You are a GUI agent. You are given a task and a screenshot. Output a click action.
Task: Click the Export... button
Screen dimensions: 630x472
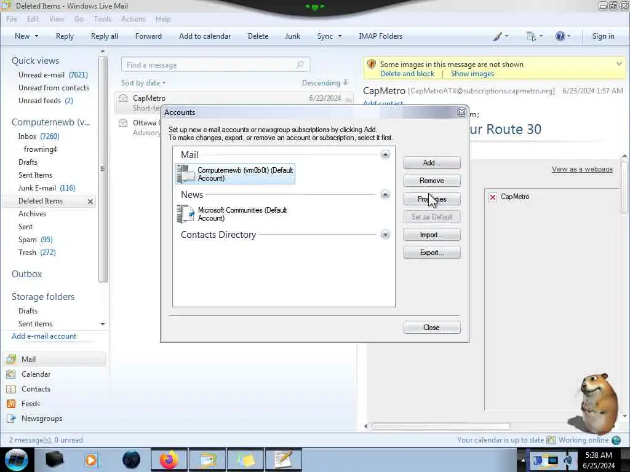point(432,253)
